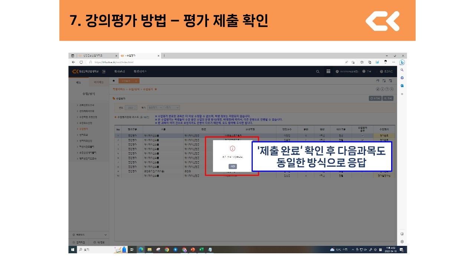Viewport: 475px width, 267px height.
Task: Click the Bing chat icon in the Edge sidebar
Action: [402, 62]
